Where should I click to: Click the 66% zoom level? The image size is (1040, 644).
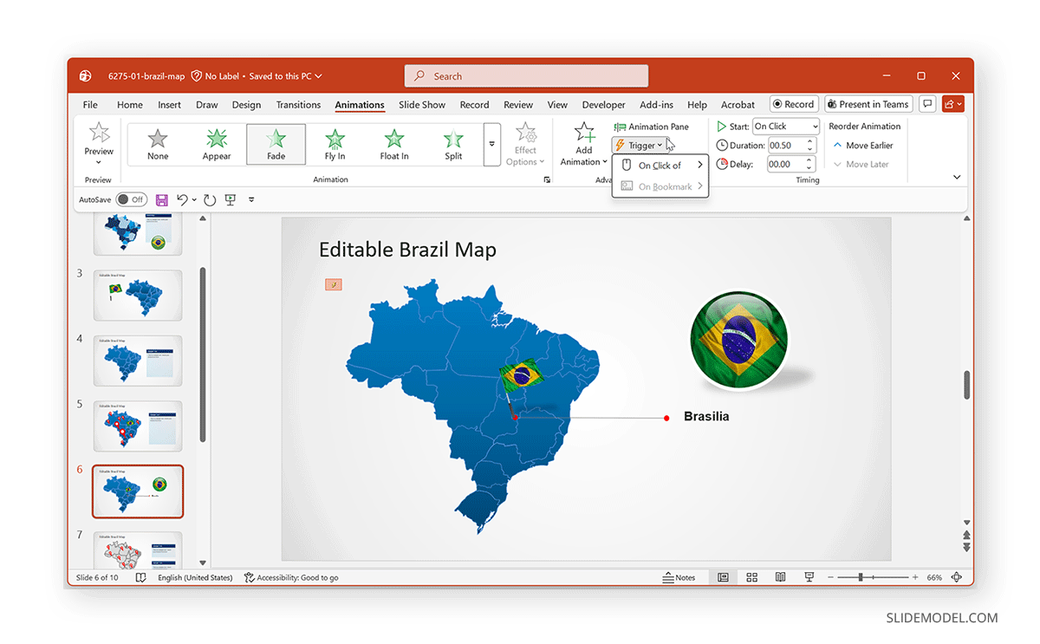(934, 577)
